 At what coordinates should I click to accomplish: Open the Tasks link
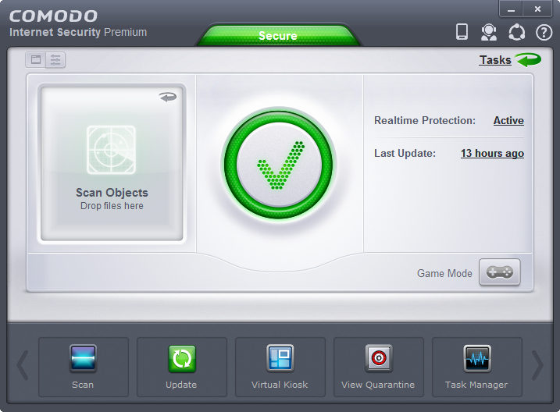pyautogui.click(x=496, y=60)
